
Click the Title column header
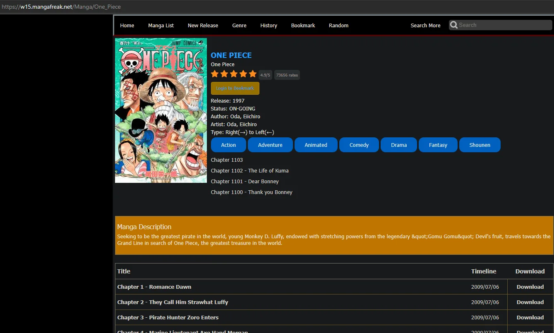point(124,271)
